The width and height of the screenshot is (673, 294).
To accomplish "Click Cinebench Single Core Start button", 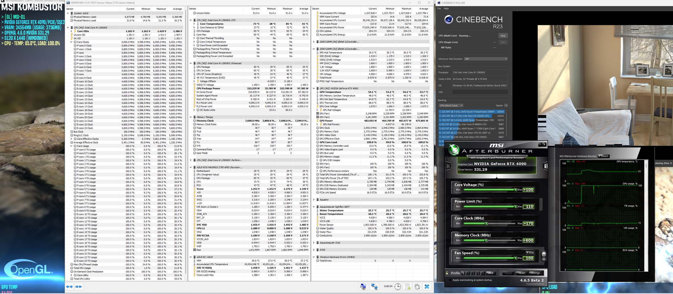I will 503,42.
